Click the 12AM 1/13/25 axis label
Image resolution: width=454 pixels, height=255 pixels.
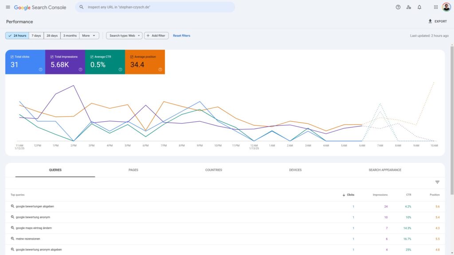click(x=254, y=147)
